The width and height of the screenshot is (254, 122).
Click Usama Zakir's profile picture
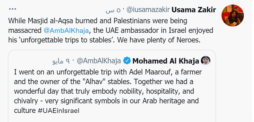(232, 15)
